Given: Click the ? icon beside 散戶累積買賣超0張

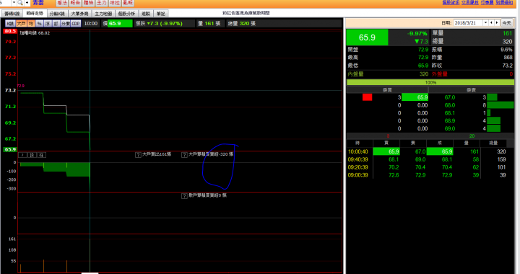Looking at the screenshot, I should coord(184,196).
